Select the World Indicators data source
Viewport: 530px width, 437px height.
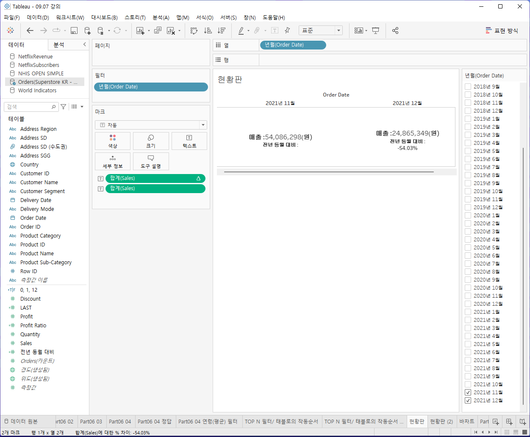(37, 90)
